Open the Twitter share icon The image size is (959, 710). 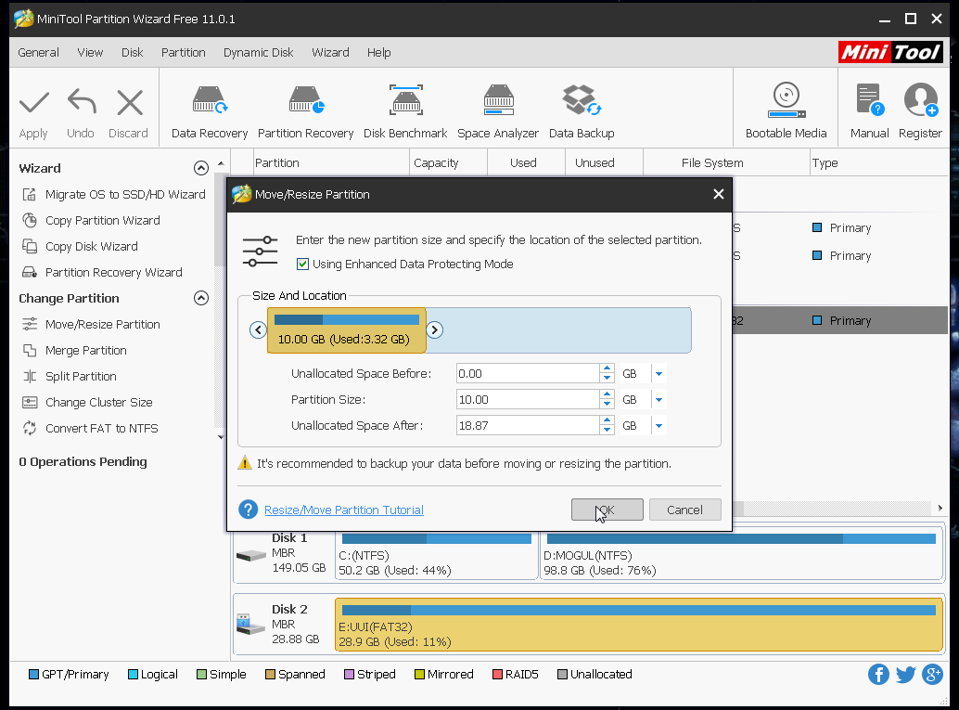(x=905, y=675)
